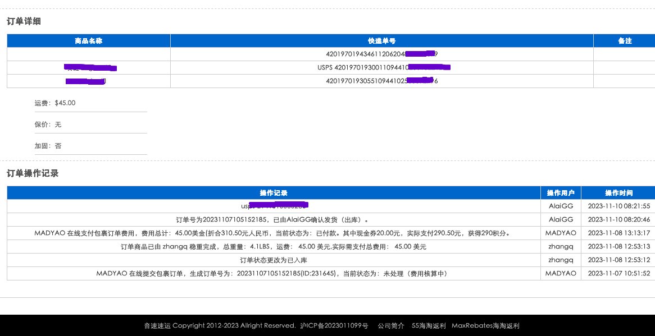The image size is (655, 336).
Task: Click timestamp 2023-11-08 12:53:13
Action: [x=618, y=247]
